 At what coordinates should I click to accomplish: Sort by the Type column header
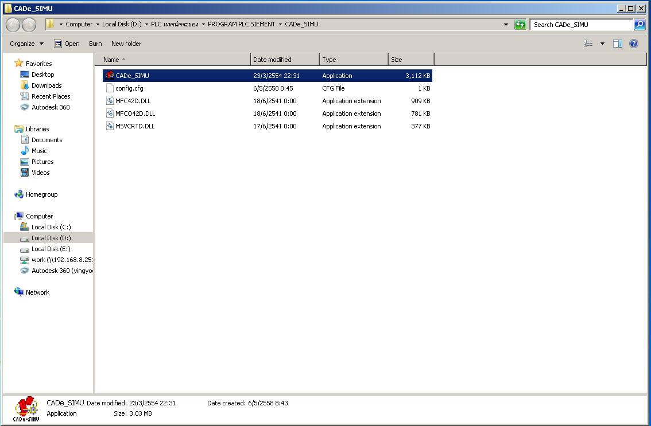coord(354,59)
